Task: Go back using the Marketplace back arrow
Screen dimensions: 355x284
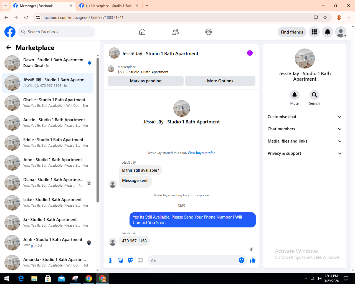Action: click(x=9, y=47)
